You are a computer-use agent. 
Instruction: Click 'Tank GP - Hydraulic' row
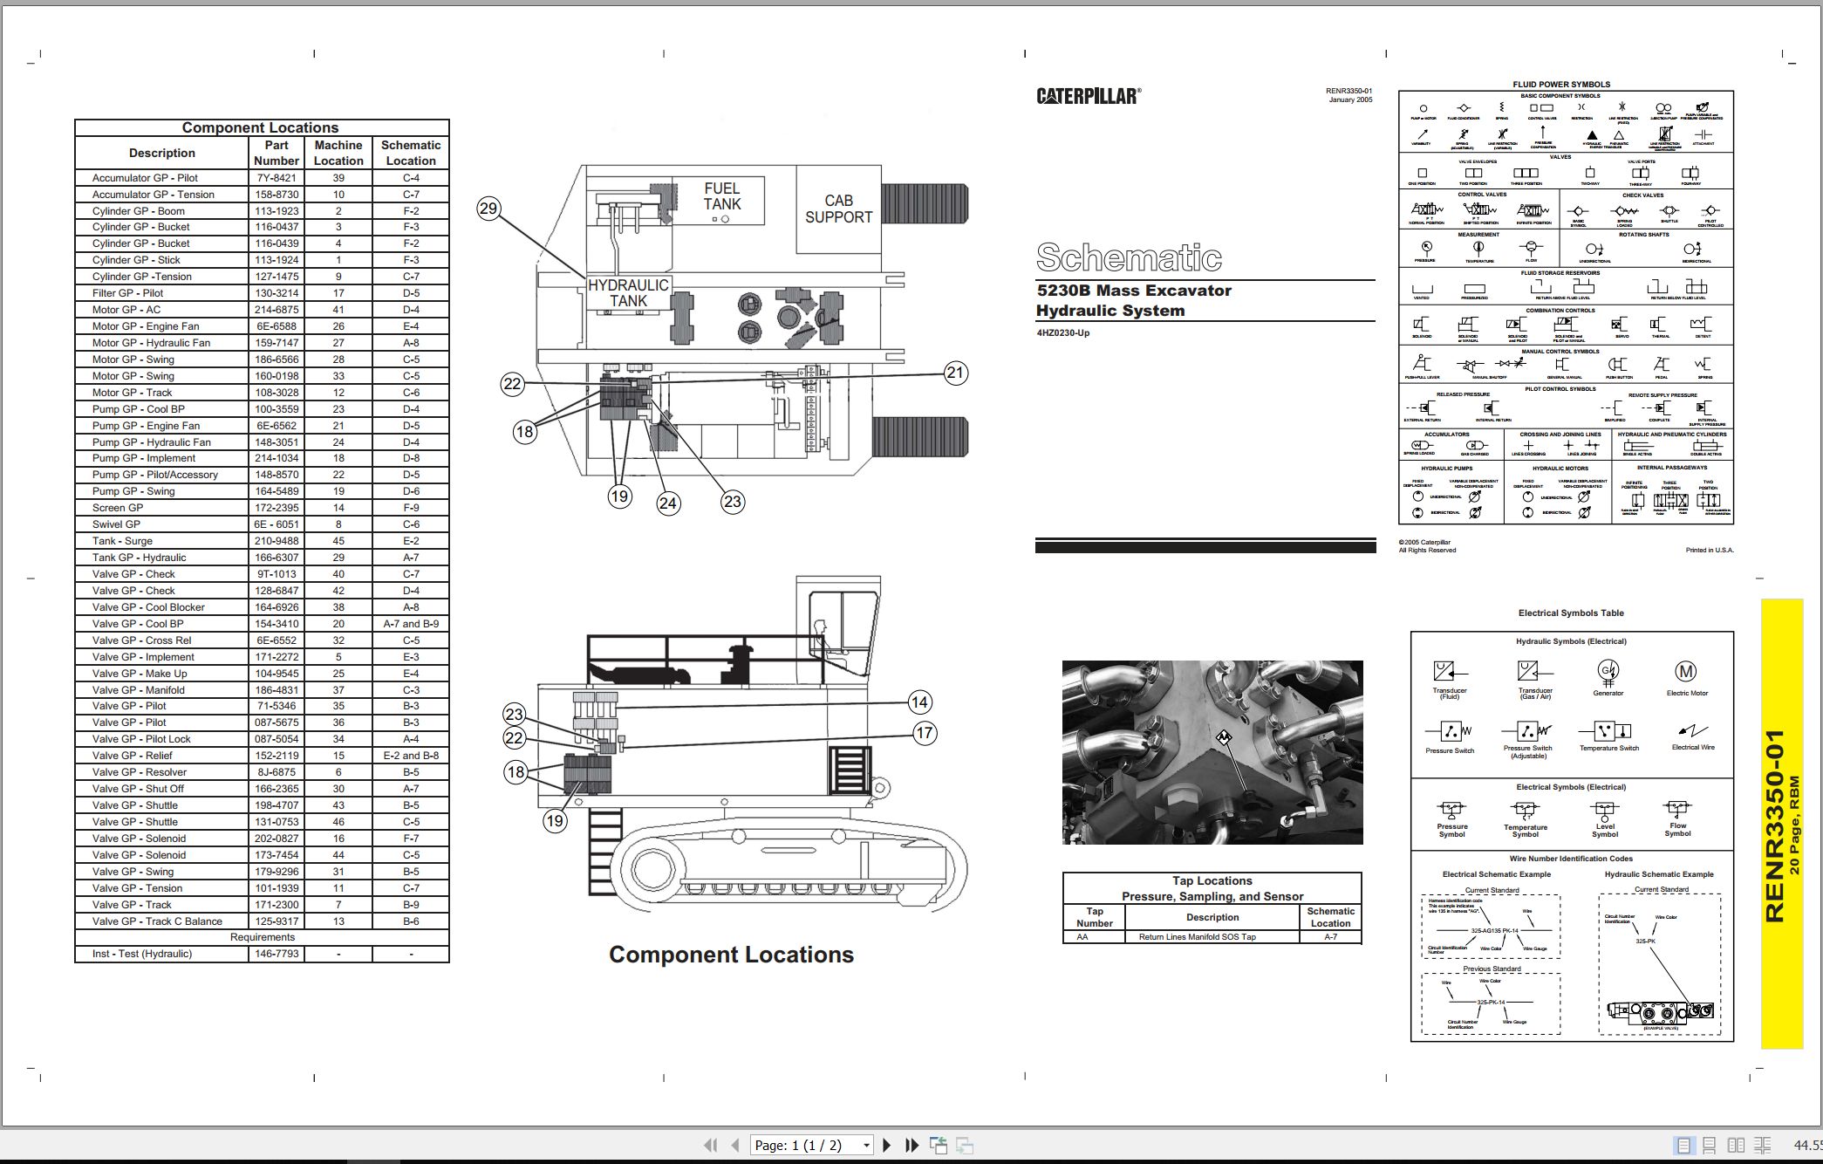point(262,557)
